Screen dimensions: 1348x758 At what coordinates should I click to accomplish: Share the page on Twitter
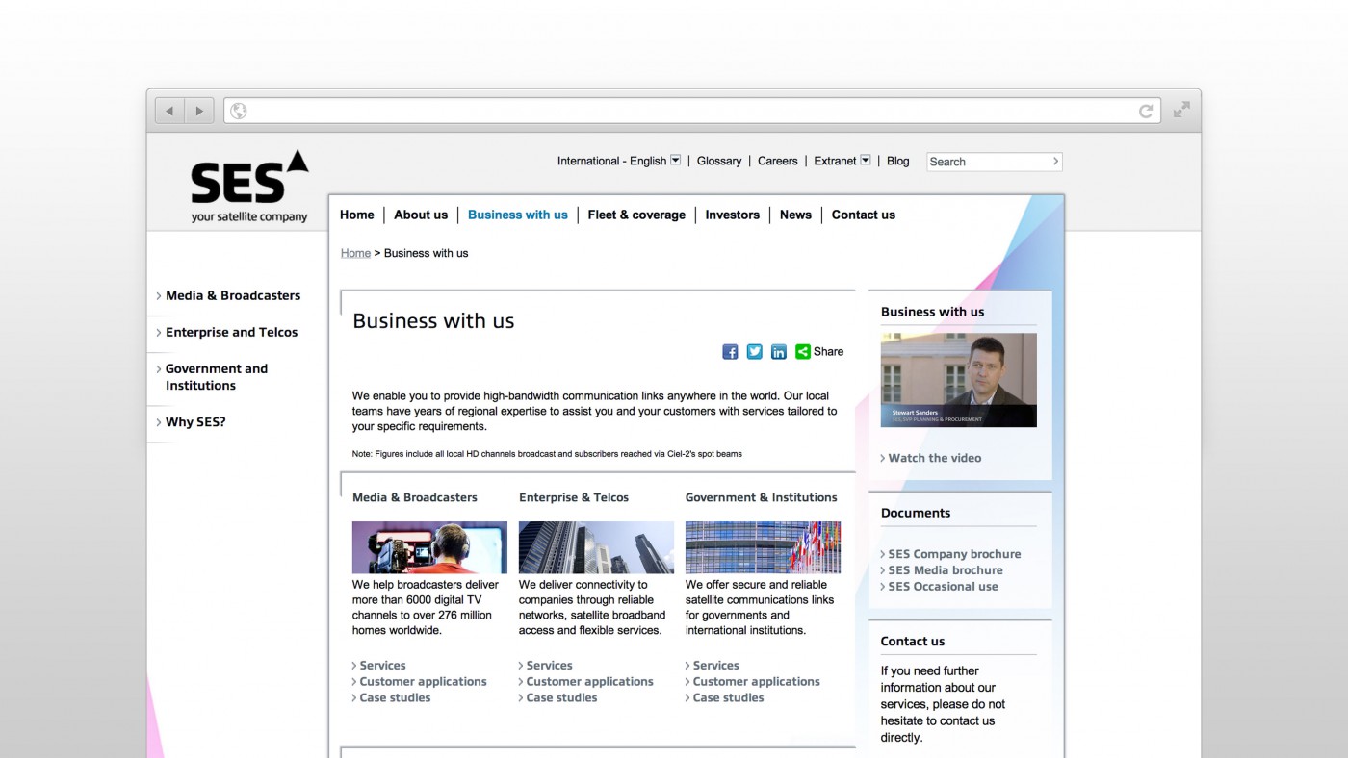pos(754,352)
